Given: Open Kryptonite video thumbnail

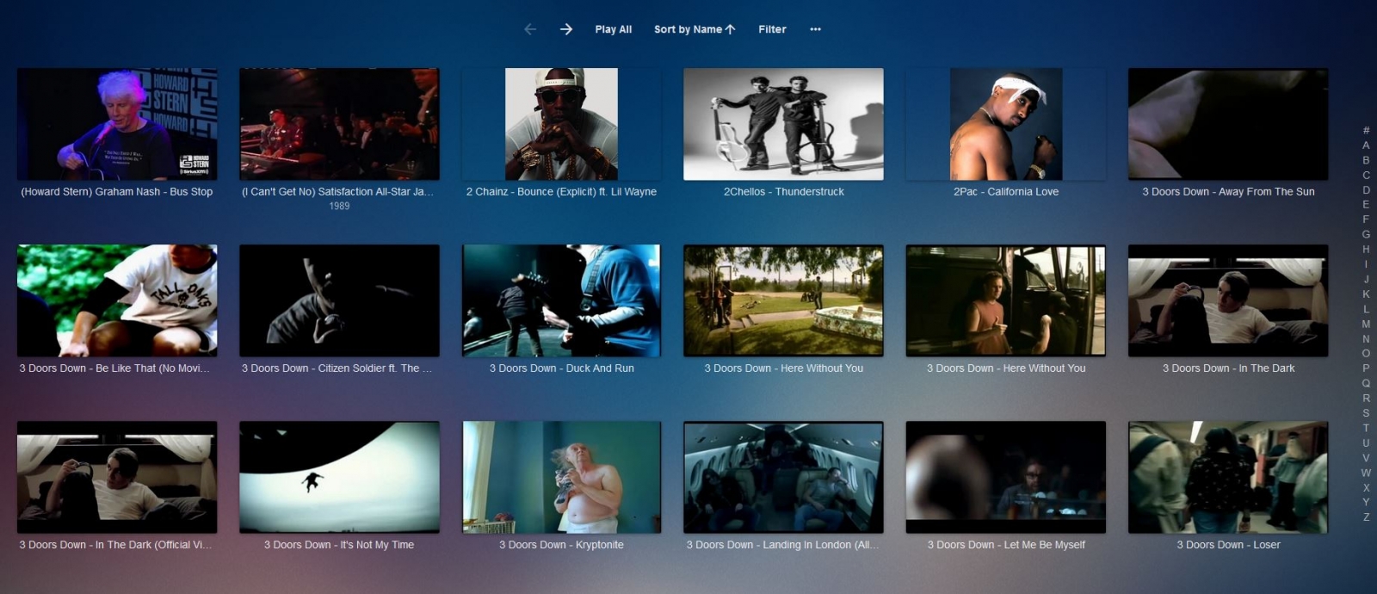Looking at the screenshot, I should point(561,477).
